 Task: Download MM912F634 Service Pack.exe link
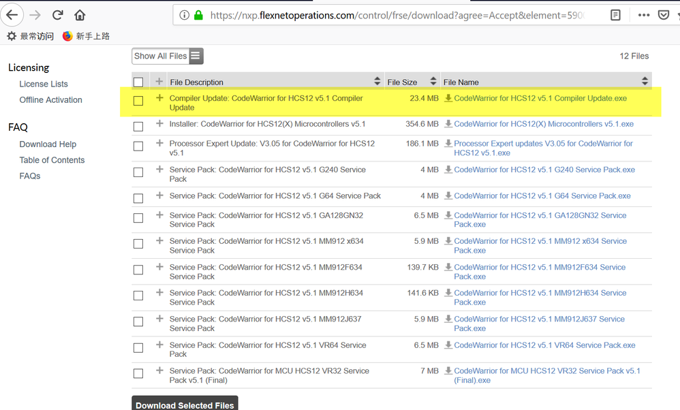coord(540,272)
